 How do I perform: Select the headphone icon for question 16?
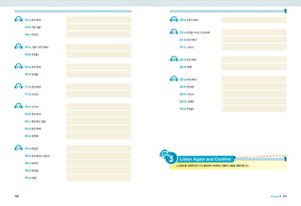click(18, 67)
